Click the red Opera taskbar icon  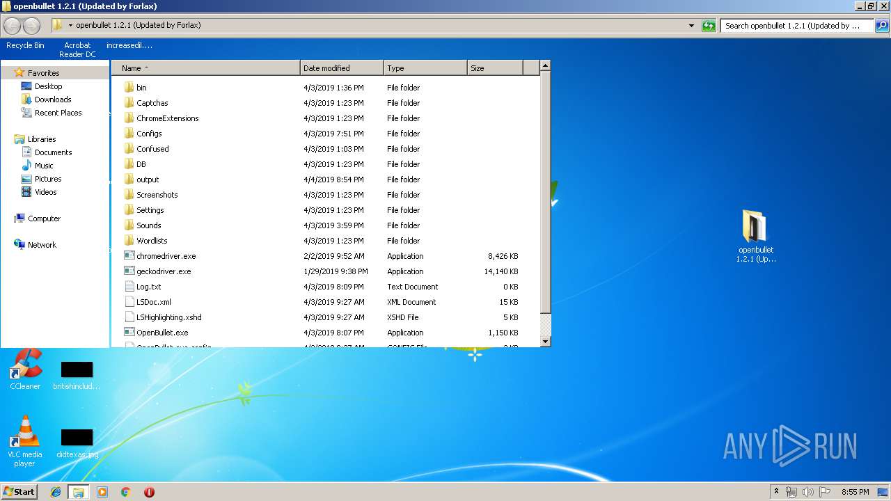click(x=149, y=492)
